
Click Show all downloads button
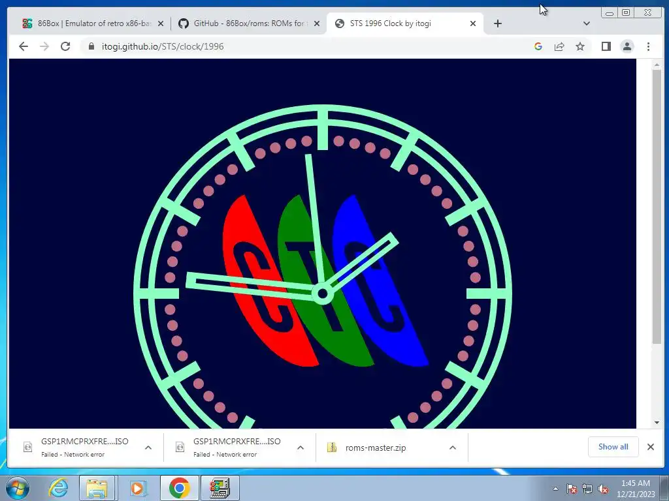click(613, 446)
